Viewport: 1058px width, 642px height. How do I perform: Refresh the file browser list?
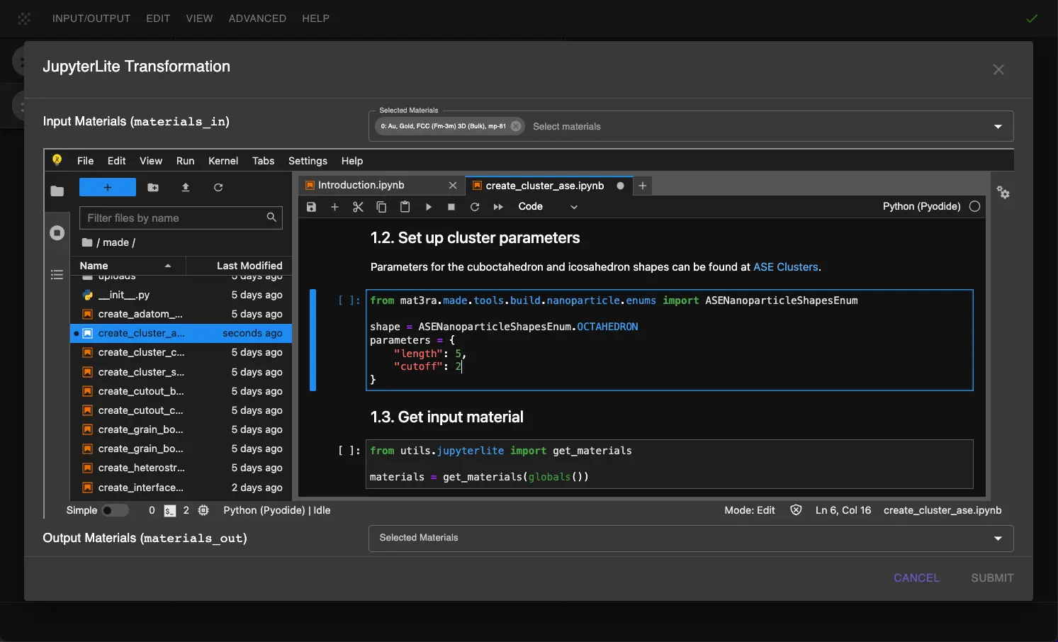(x=218, y=187)
